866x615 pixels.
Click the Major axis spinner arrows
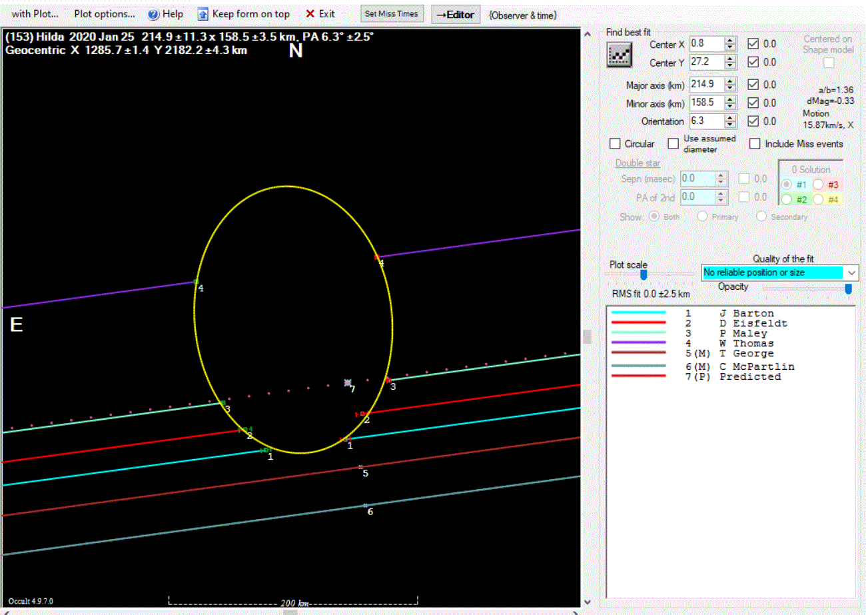pyautogui.click(x=731, y=85)
